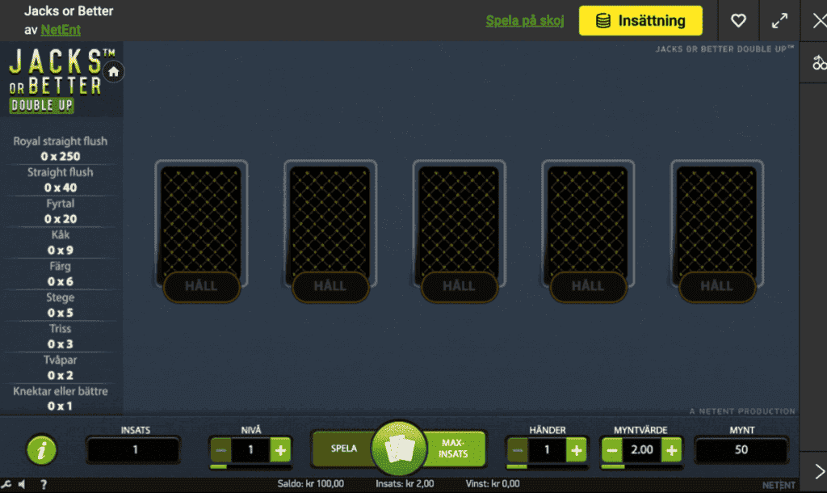Increase Nivå with the plus button

tap(280, 450)
